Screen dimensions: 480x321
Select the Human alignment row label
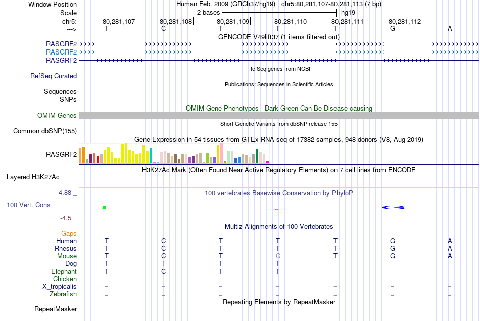coord(66,241)
